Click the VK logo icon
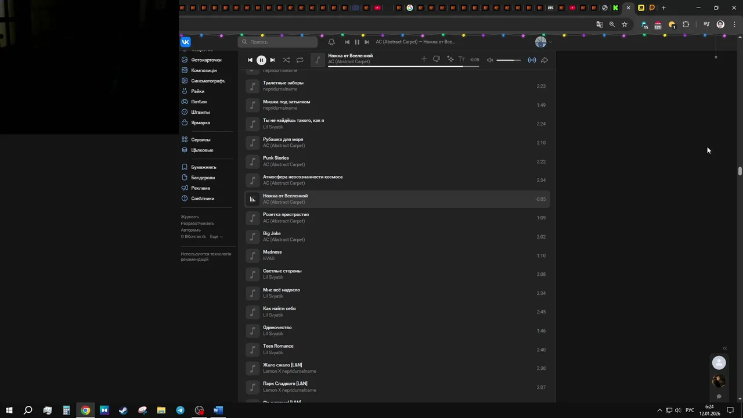Image resolution: width=743 pixels, height=418 pixels. pyautogui.click(x=186, y=42)
